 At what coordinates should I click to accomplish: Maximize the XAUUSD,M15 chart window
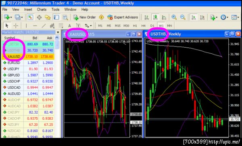(134, 34)
